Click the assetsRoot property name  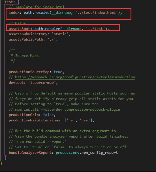click(x=19, y=29)
